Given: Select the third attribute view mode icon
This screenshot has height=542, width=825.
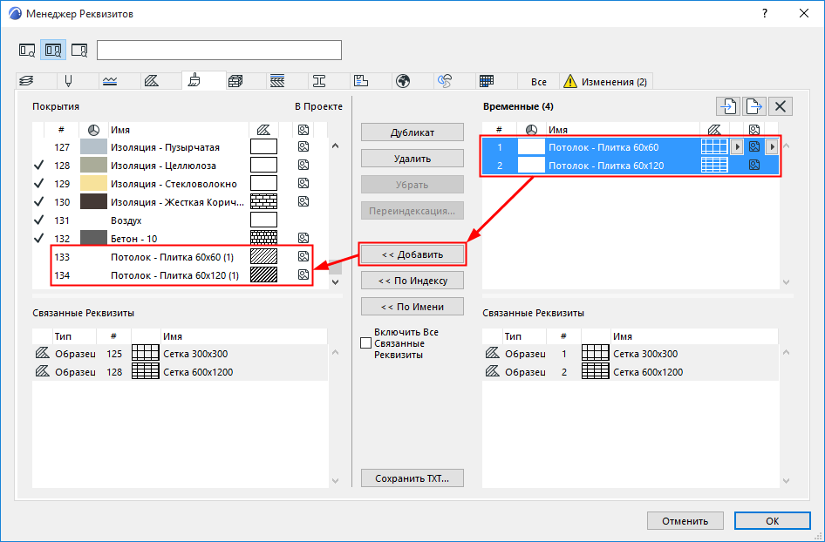Looking at the screenshot, I should (x=79, y=51).
